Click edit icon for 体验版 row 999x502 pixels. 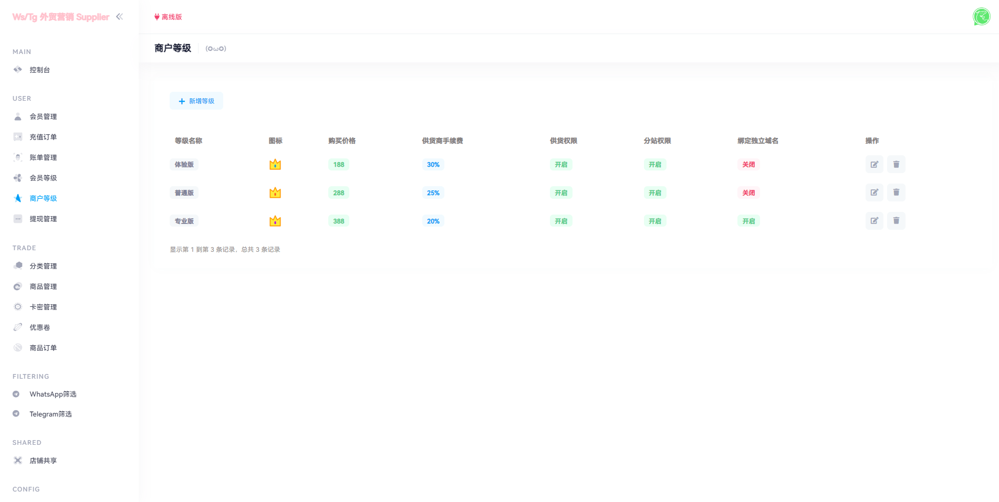[x=874, y=165]
